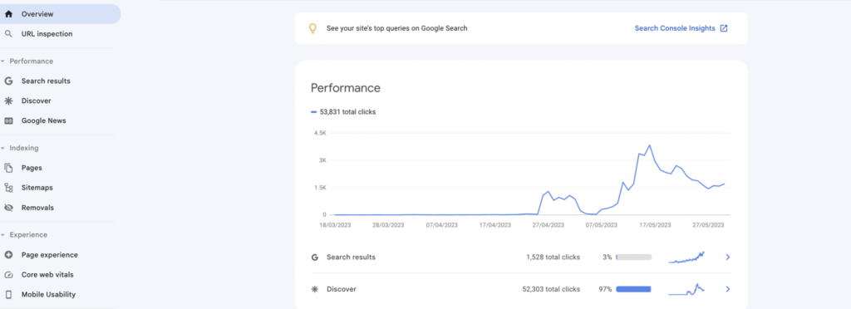This screenshot has height=309, width=851.
Task: Open Search results row chevron arrow
Action: tap(728, 257)
